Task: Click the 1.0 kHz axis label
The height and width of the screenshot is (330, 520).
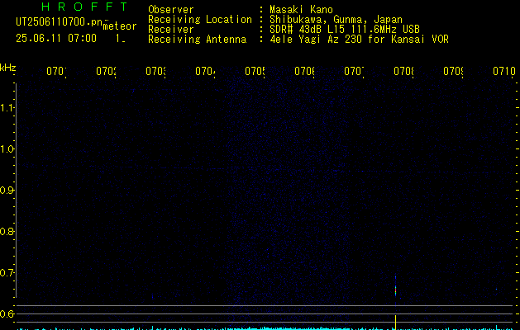Action: [7, 149]
